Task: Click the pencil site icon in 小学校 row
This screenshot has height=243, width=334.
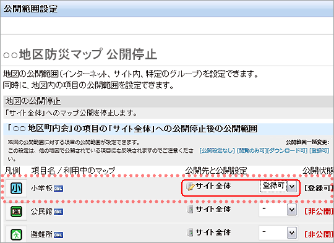Action: pos(191,186)
